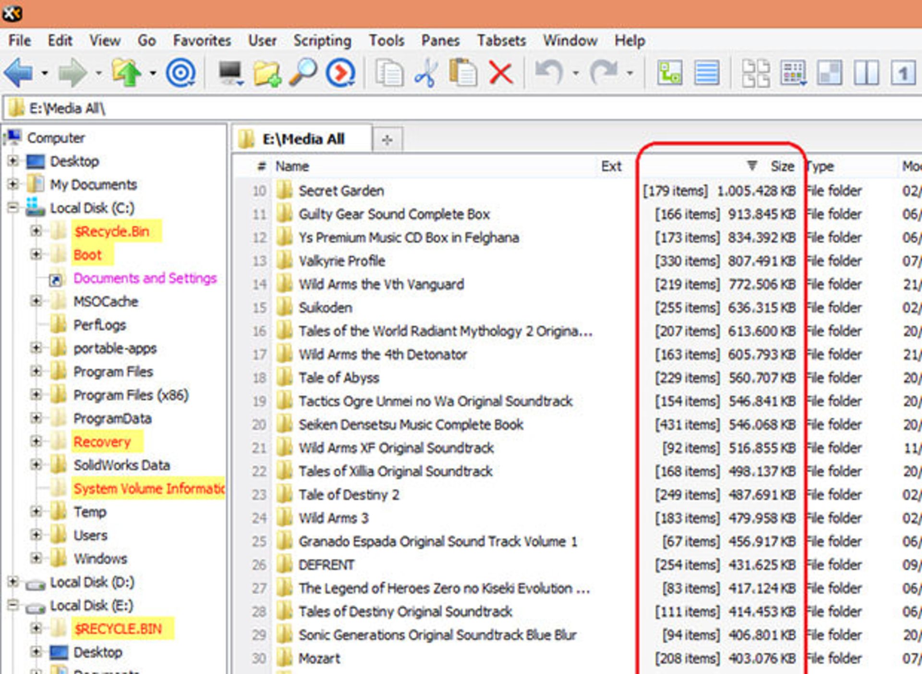Click the Forward arrow toolbar icon
The image size is (922, 674).
pyautogui.click(x=73, y=73)
